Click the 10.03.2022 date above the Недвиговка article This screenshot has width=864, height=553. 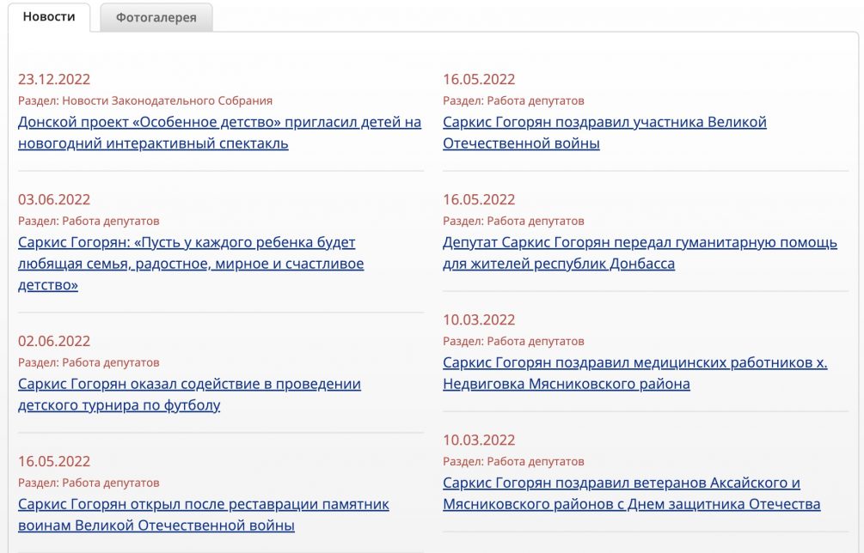tap(479, 320)
